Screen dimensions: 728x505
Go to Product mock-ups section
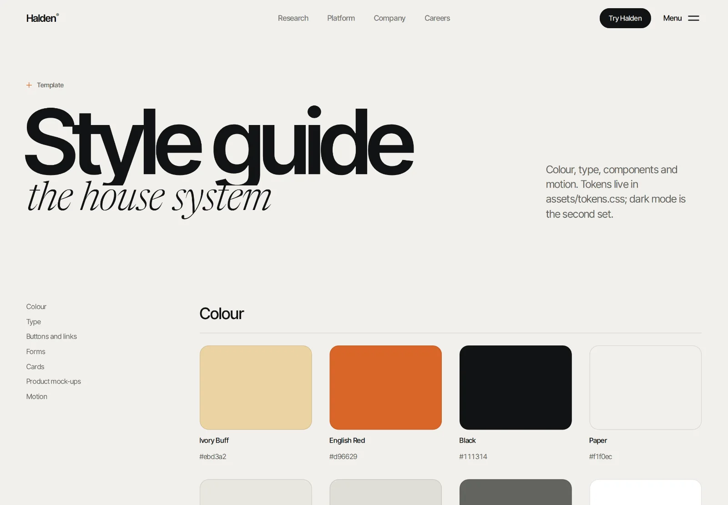(x=54, y=381)
